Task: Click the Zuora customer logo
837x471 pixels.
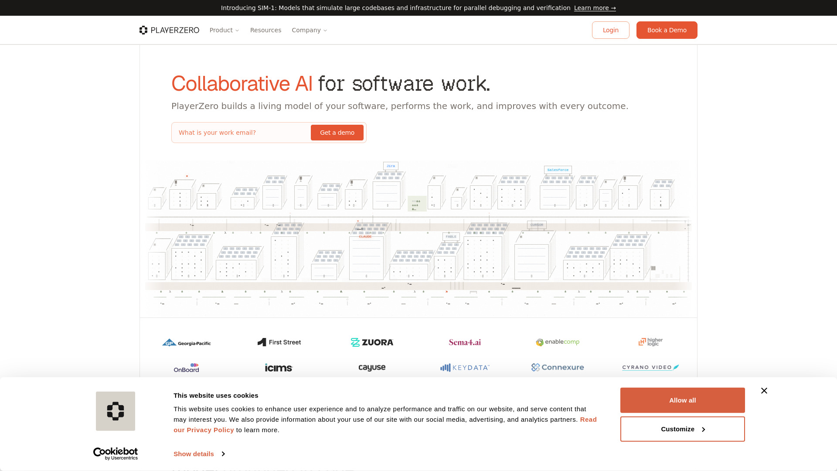Action: pyautogui.click(x=372, y=342)
